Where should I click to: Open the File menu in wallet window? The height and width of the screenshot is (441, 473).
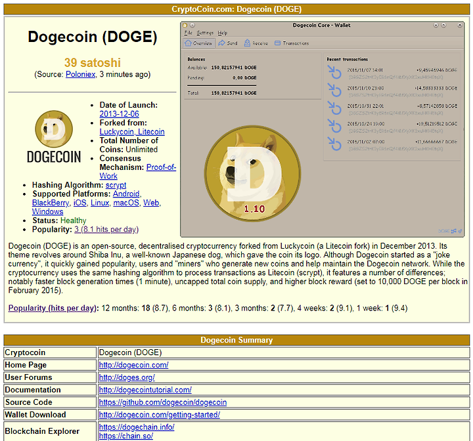click(x=189, y=33)
